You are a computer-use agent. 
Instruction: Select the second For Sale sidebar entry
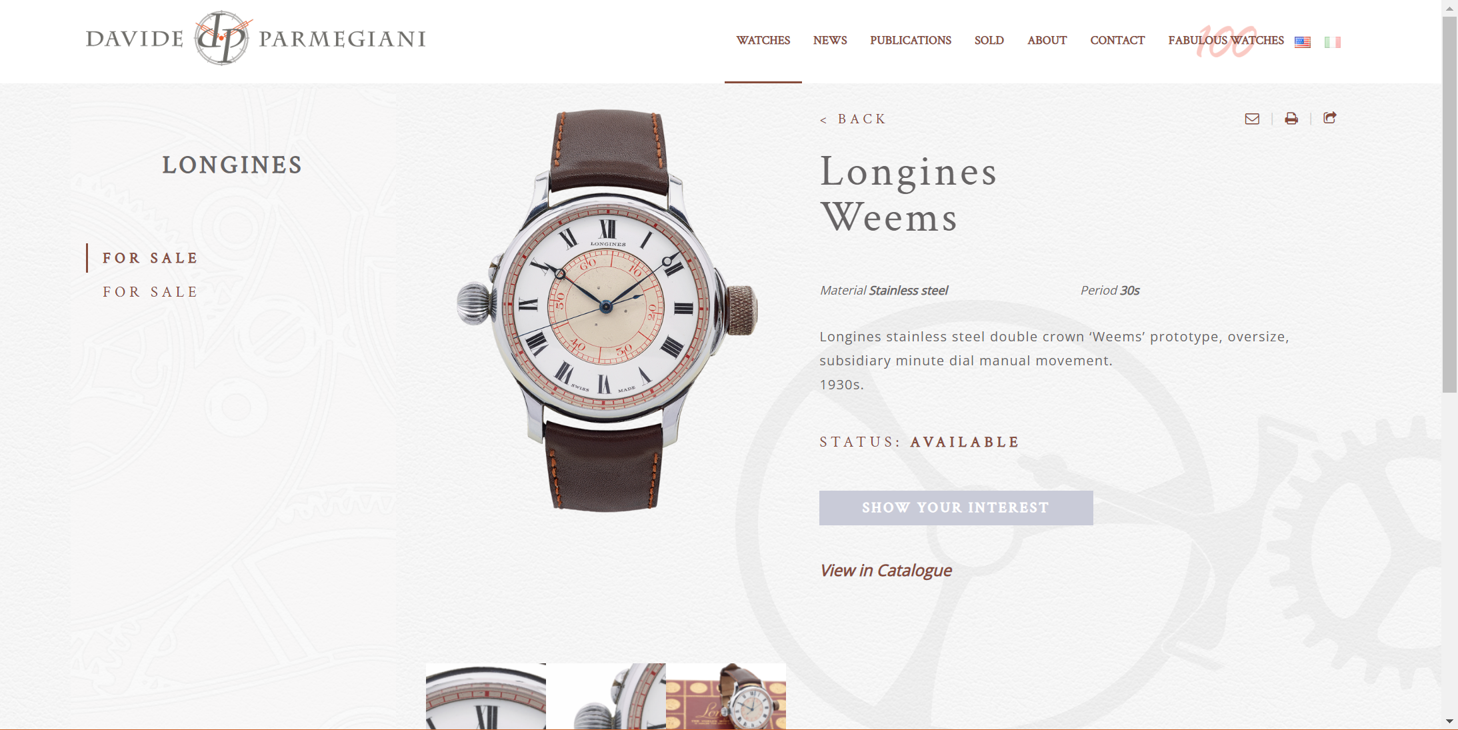click(150, 292)
